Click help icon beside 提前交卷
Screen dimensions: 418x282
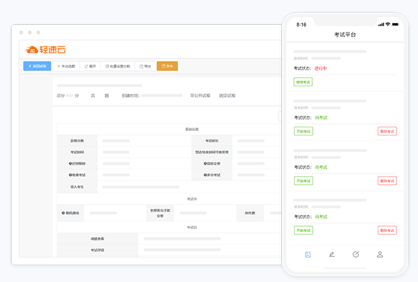click(x=203, y=164)
